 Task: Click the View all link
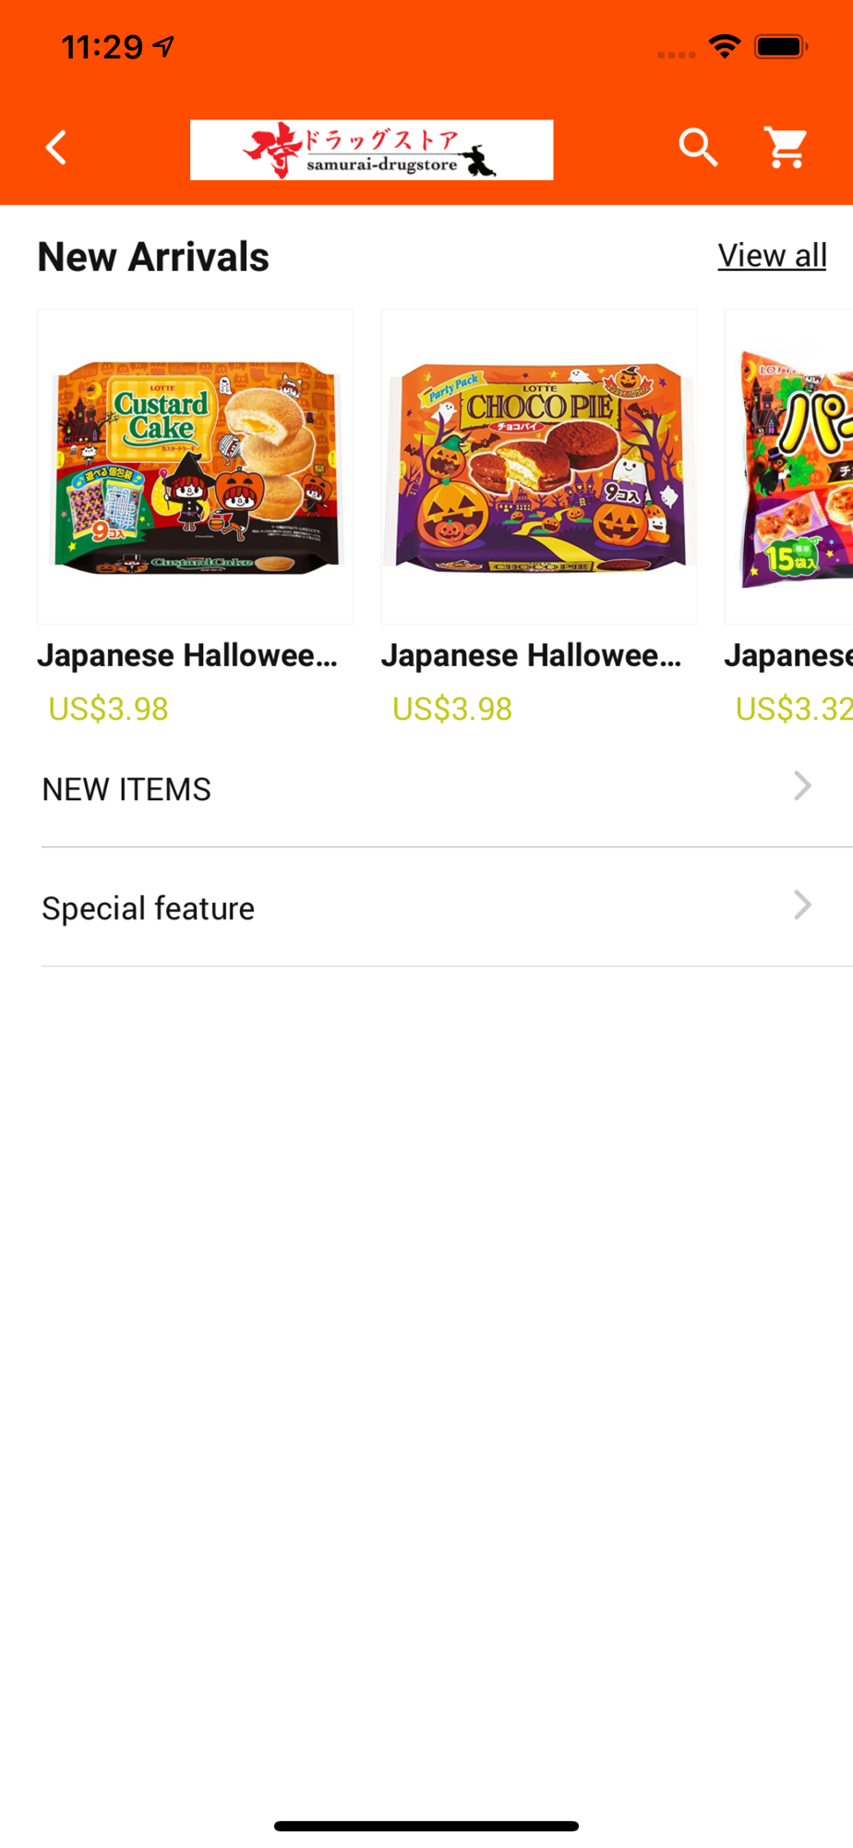[772, 255]
